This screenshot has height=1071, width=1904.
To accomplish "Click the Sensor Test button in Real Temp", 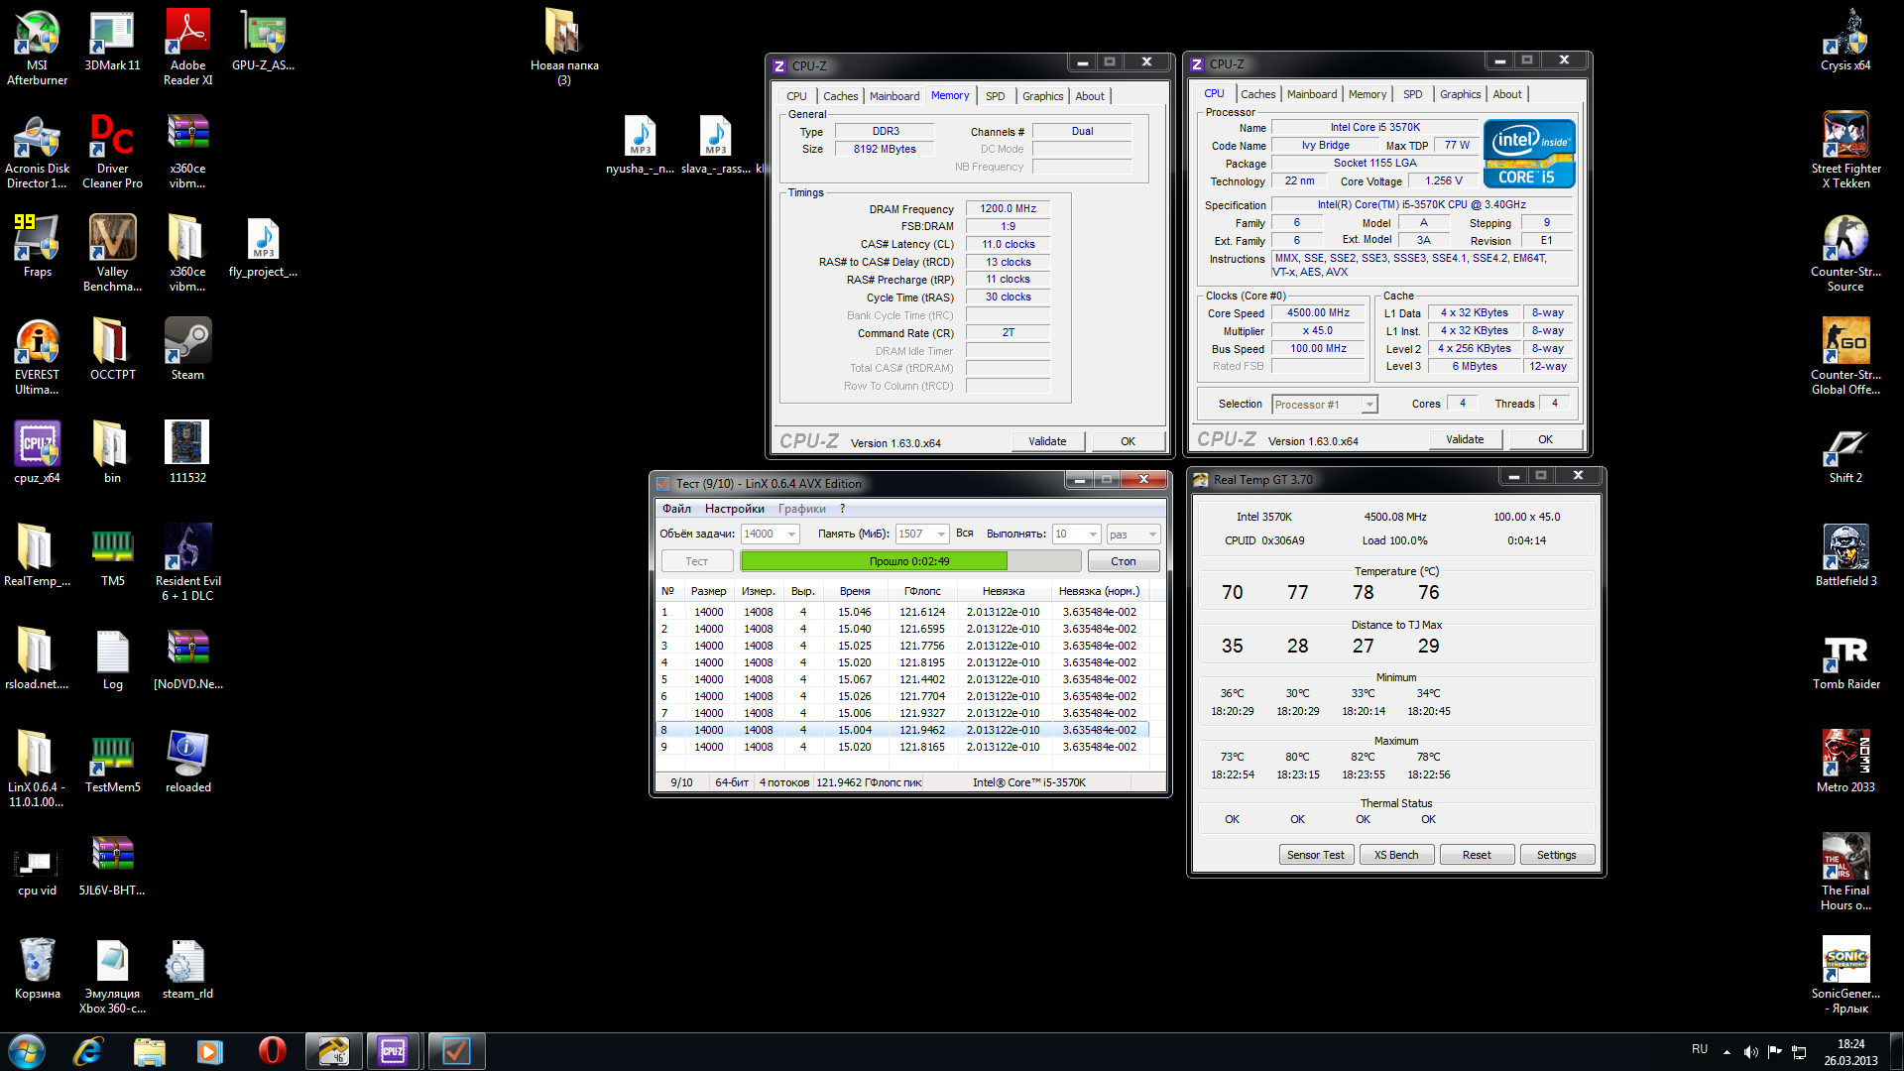I will (1315, 855).
